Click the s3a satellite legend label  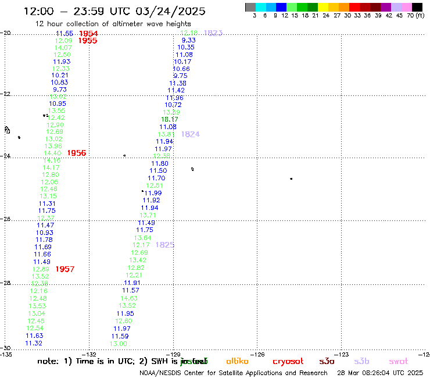click(x=327, y=361)
